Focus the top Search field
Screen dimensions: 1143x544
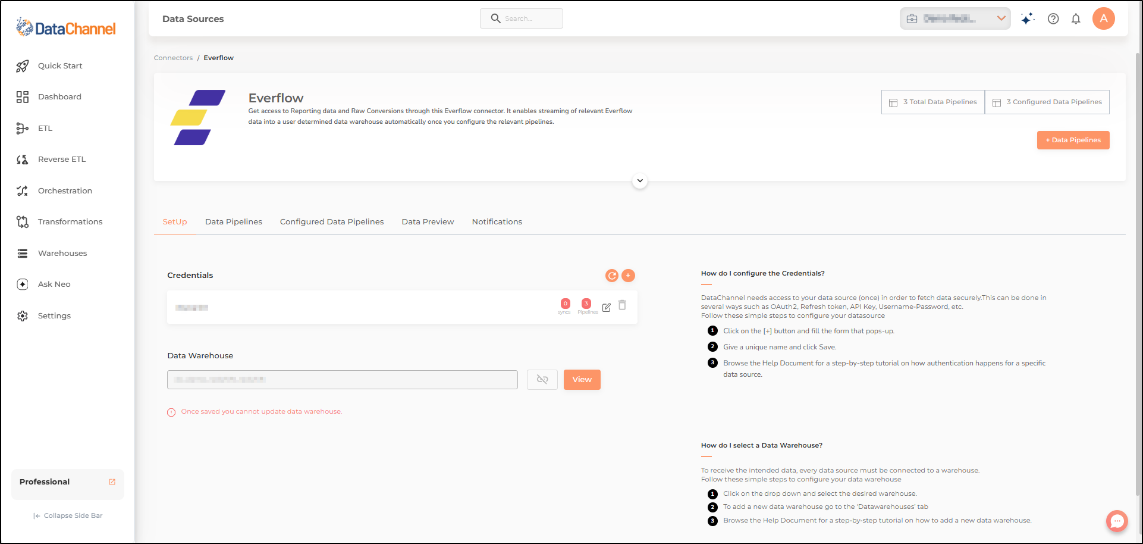tap(522, 18)
